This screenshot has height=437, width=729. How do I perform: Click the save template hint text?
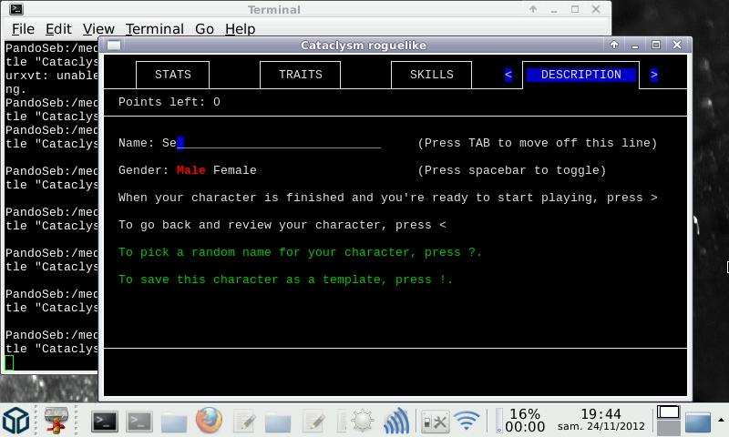point(285,279)
